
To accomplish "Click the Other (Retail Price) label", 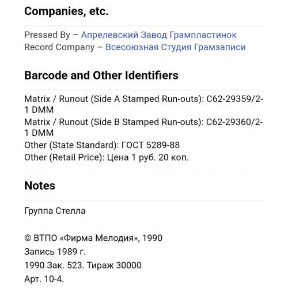I will coord(65,157).
